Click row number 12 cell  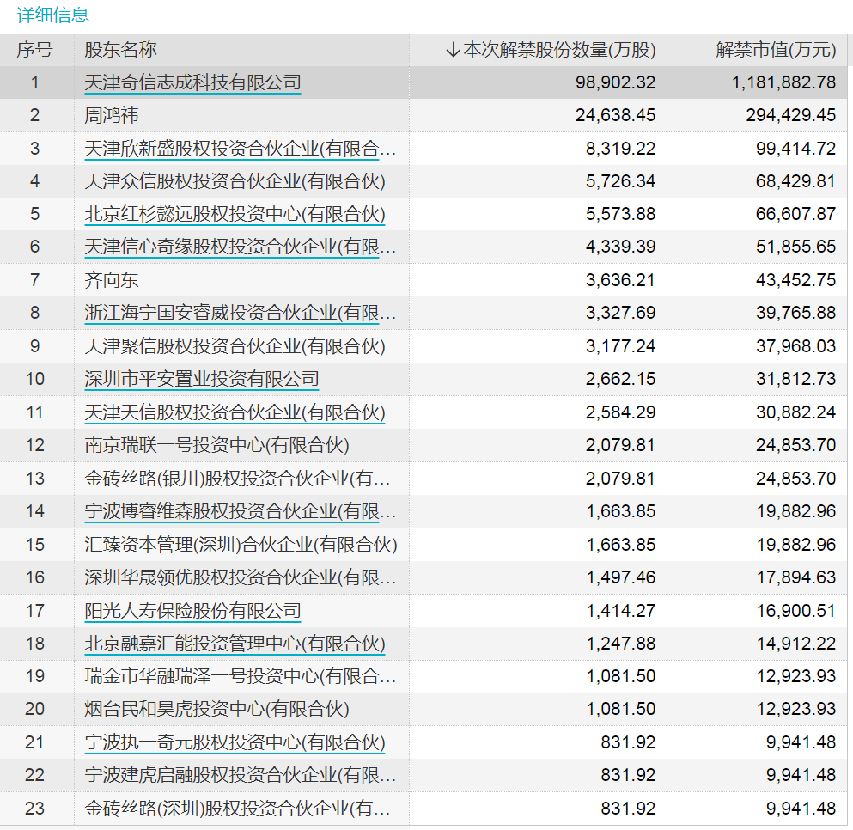click(35, 445)
